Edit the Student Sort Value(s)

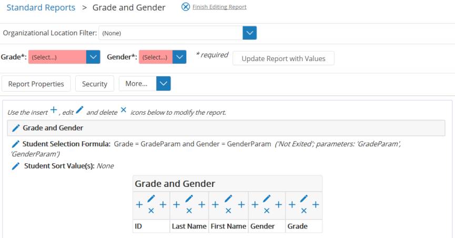pos(16,166)
